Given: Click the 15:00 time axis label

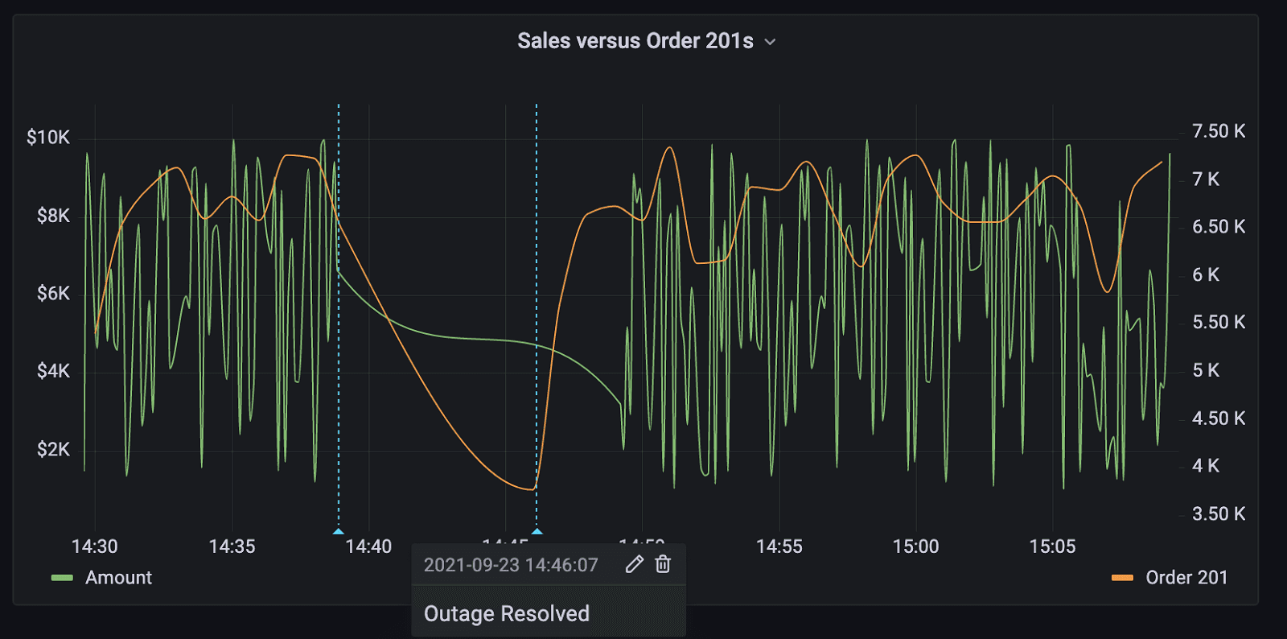Looking at the screenshot, I should pos(915,546).
